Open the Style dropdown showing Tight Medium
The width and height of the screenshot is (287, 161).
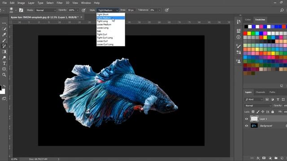tap(108, 10)
